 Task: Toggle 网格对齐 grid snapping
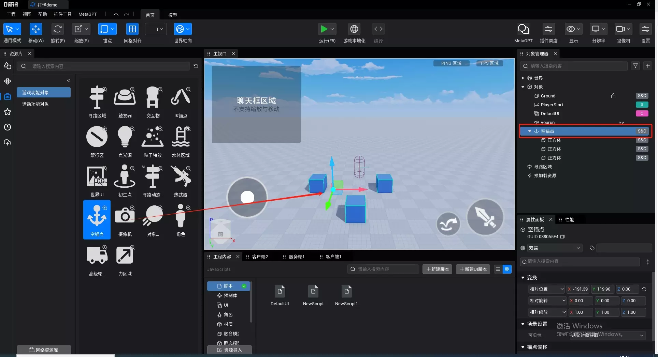click(x=132, y=29)
